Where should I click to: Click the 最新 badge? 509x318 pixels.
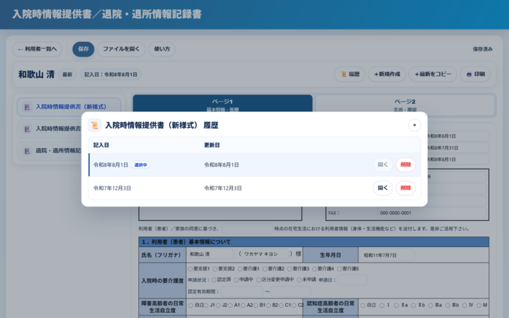point(67,74)
